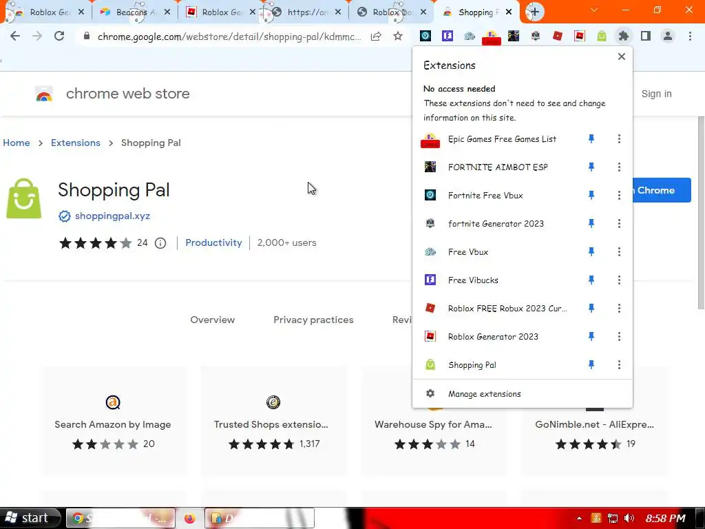
Task: Toggle the side panel icon
Action: [646, 36]
